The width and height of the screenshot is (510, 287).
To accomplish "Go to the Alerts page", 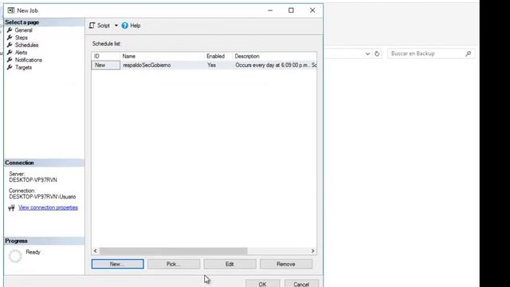I will 21,53.
